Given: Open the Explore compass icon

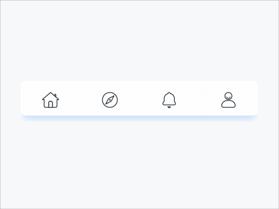Looking at the screenshot, I should 110,100.
